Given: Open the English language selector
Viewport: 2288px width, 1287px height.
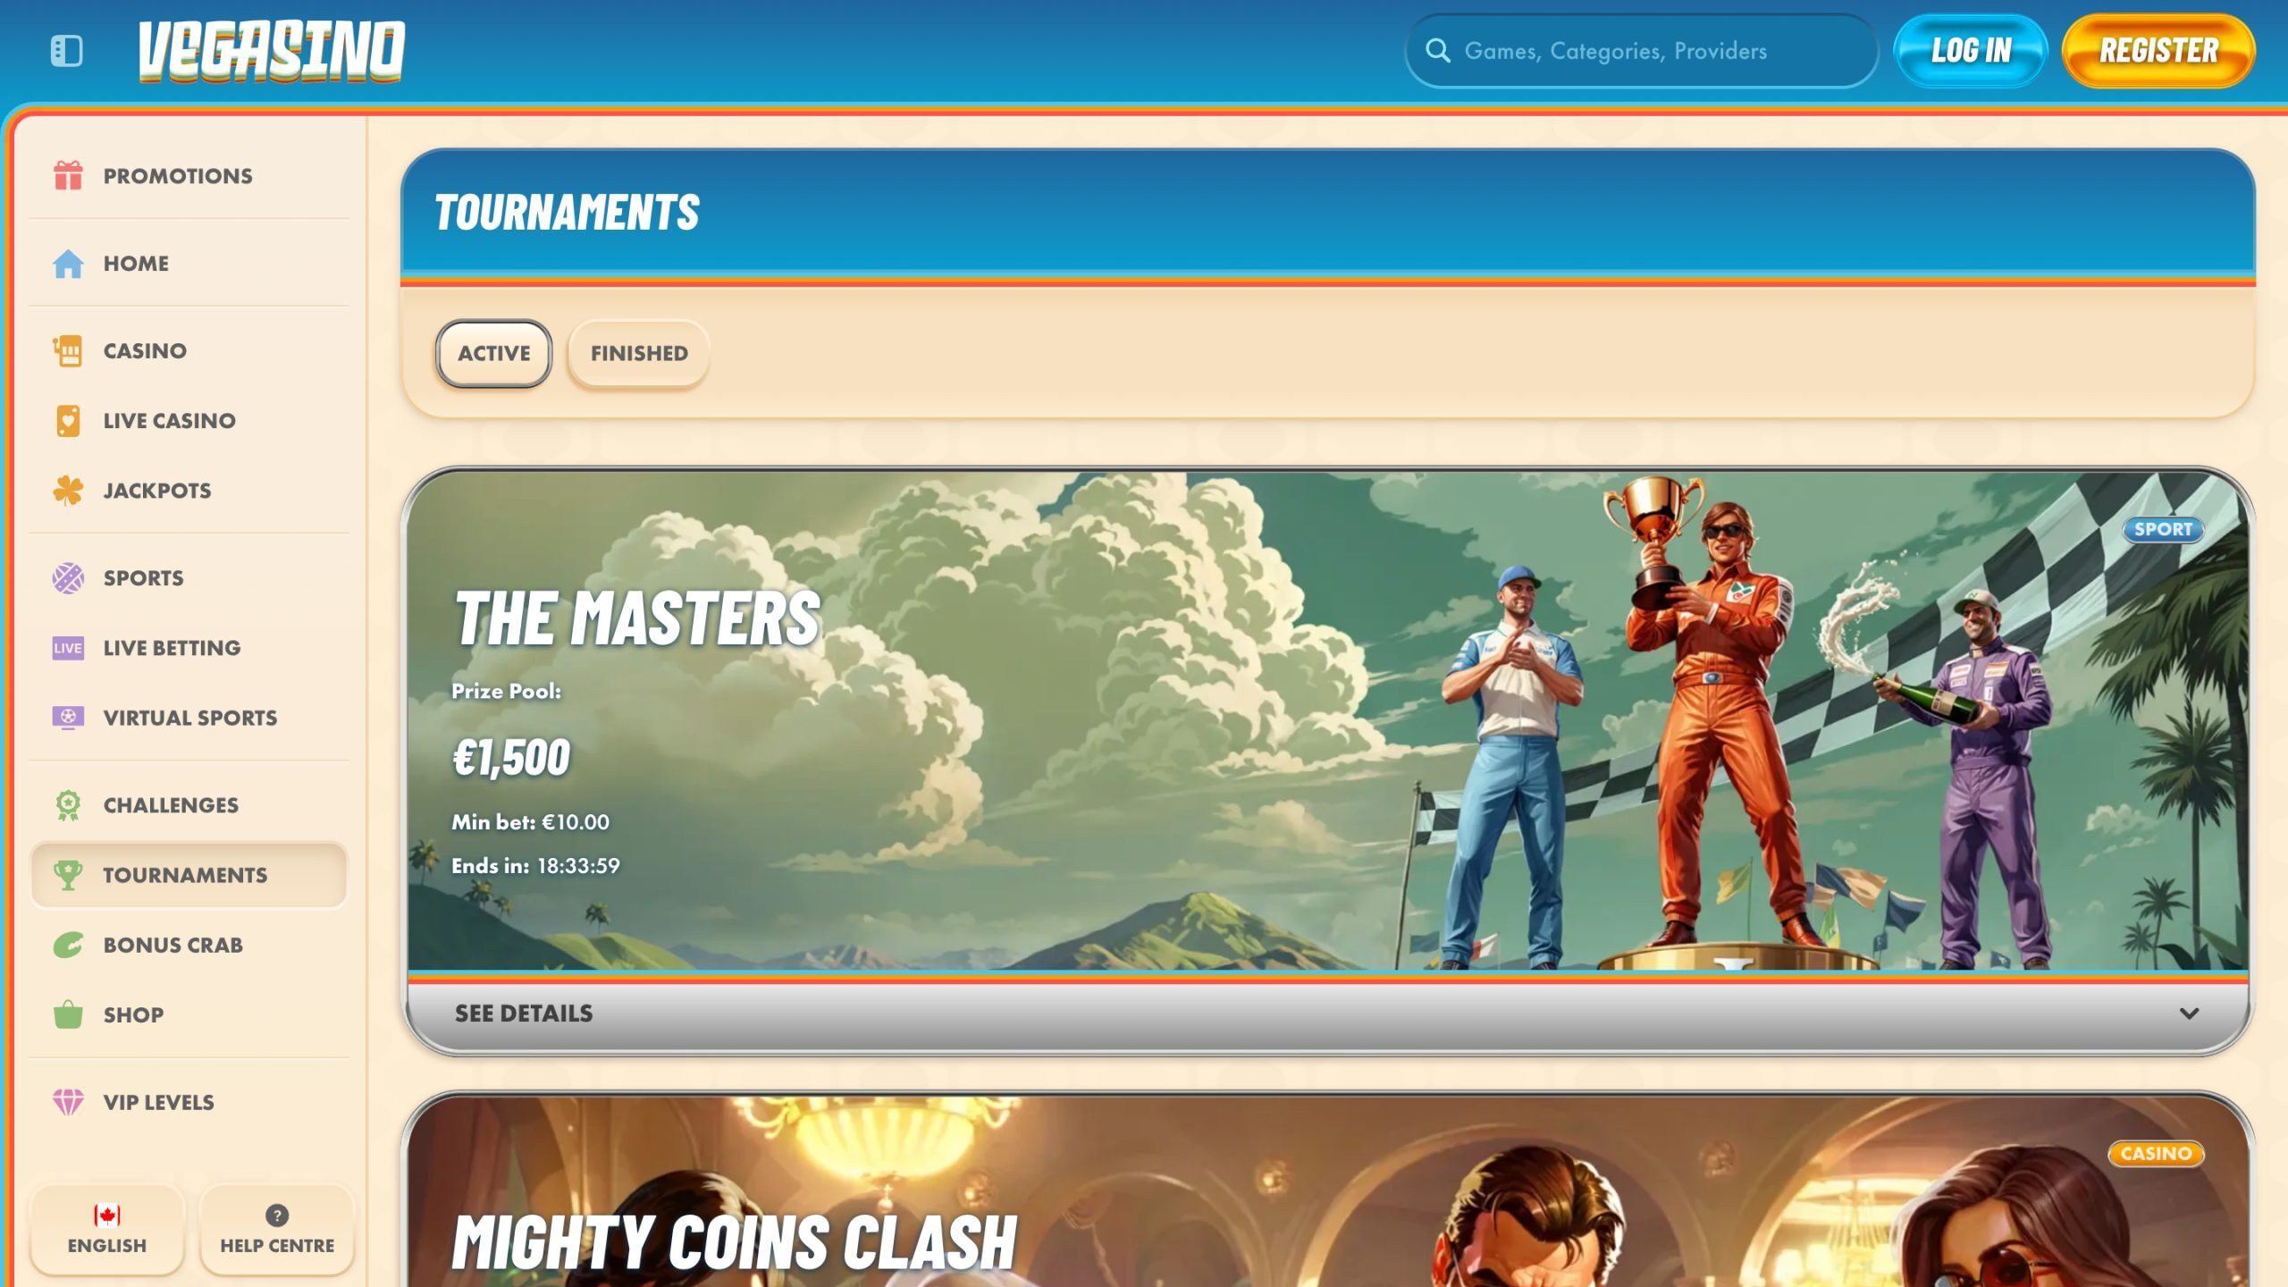Looking at the screenshot, I should pos(107,1228).
